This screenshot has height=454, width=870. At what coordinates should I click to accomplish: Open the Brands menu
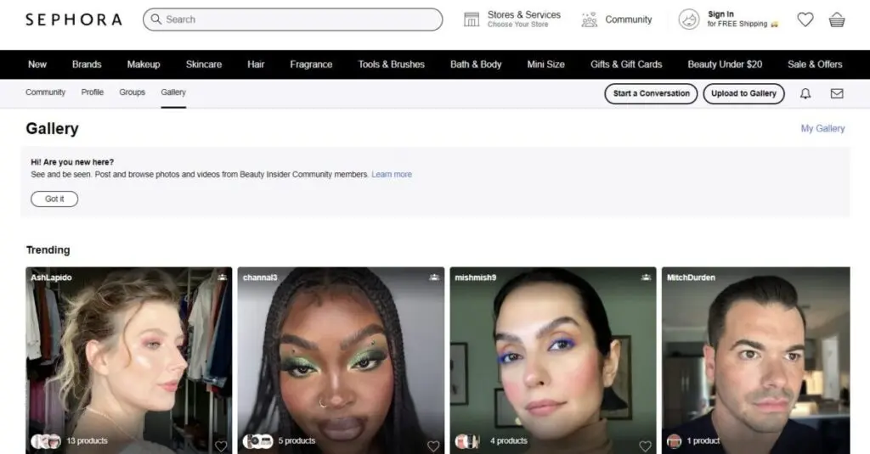pyautogui.click(x=87, y=64)
